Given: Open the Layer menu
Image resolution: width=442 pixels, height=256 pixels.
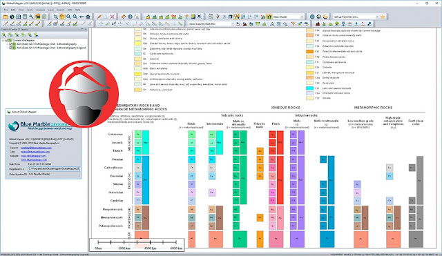Looking at the screenshot, I should 50,10.
